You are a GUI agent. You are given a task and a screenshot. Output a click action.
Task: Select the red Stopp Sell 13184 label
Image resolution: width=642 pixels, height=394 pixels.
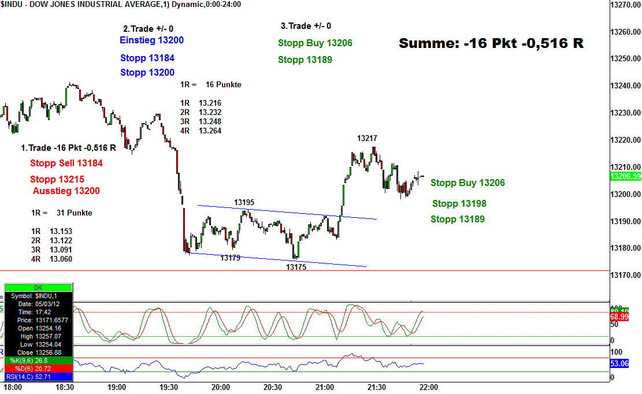click(66, 163)
